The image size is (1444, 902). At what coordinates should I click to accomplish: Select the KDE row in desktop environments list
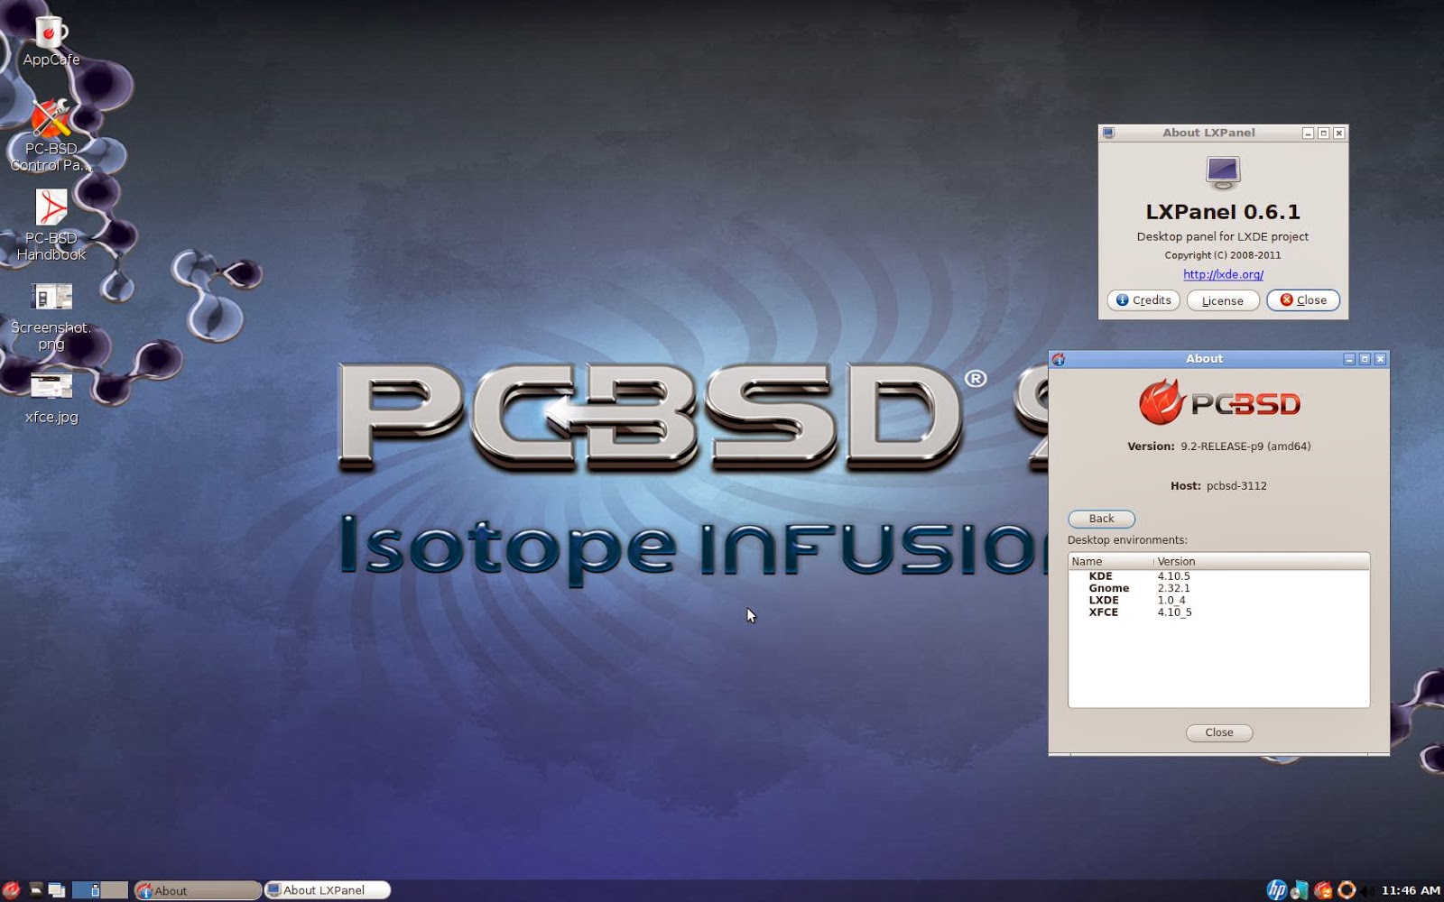(1128, 575)
